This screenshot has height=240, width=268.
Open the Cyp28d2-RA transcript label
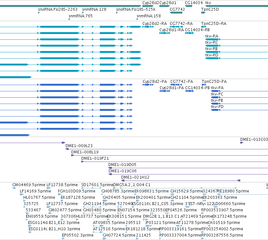point(155,24)
